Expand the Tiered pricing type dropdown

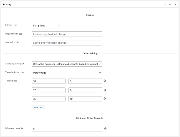tap(67, 73)
